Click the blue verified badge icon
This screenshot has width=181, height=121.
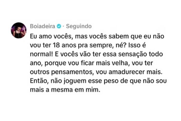click(59, 26)
